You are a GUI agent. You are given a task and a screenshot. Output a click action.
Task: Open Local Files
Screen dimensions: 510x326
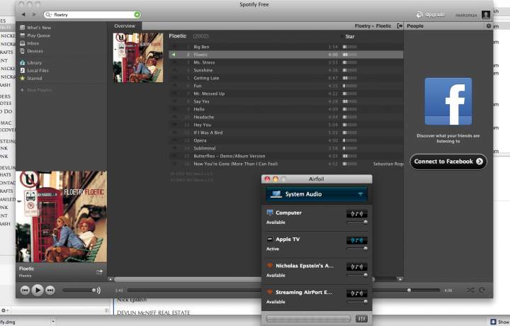pos(34,70)
